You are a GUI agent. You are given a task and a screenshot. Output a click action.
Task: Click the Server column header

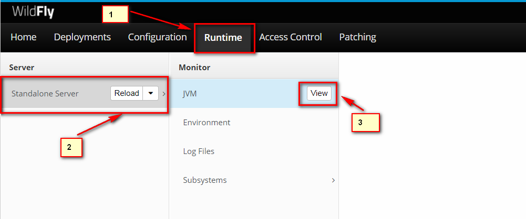tap(22, 68)
